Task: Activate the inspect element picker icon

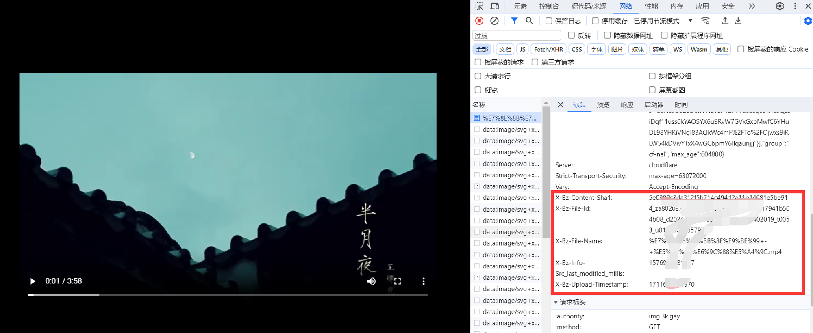Action: coord(479,6)
